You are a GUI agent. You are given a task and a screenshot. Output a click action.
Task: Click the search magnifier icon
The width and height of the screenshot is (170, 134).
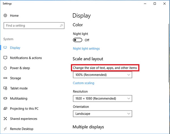tap(61, 25)
